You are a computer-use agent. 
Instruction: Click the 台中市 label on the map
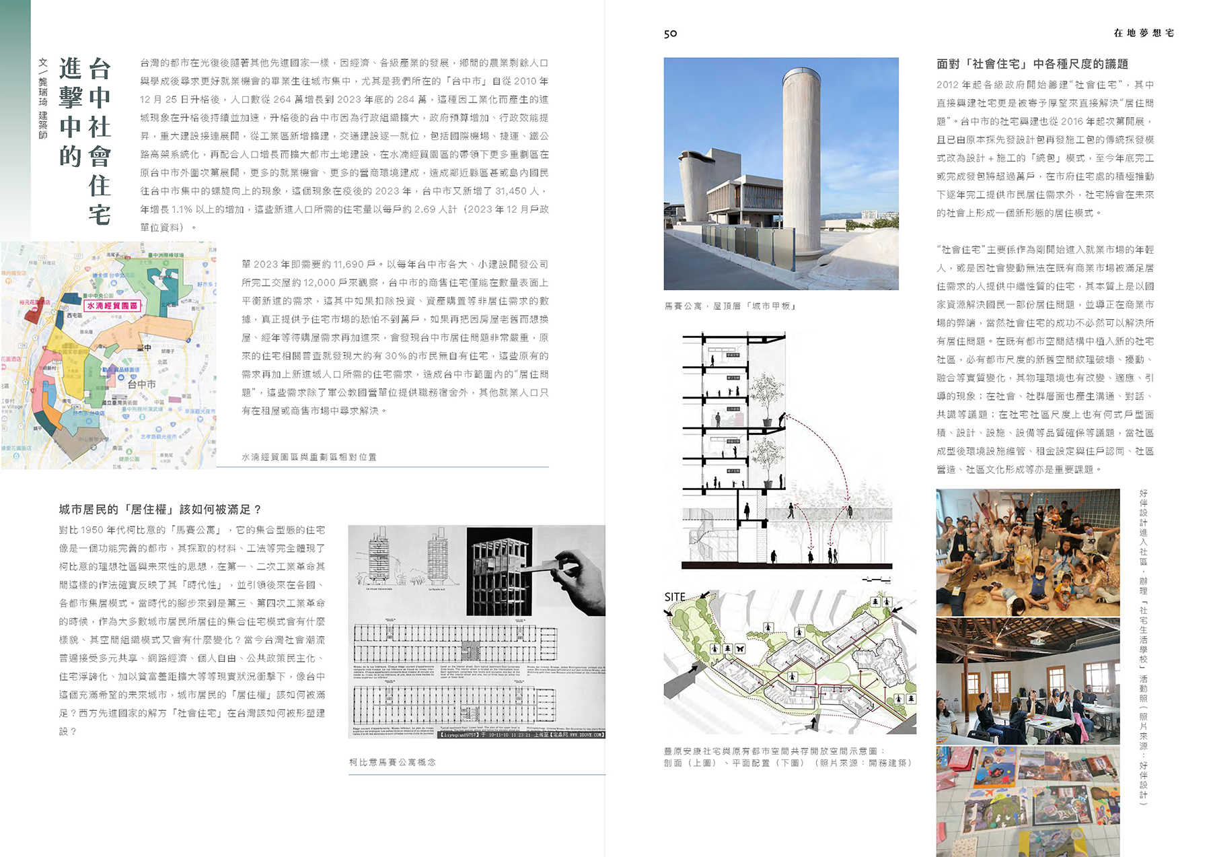pos(141,384)
